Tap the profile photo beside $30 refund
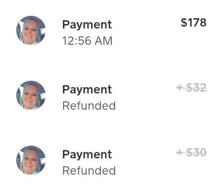This screenshot has width=219, height=185. point(31,160)
